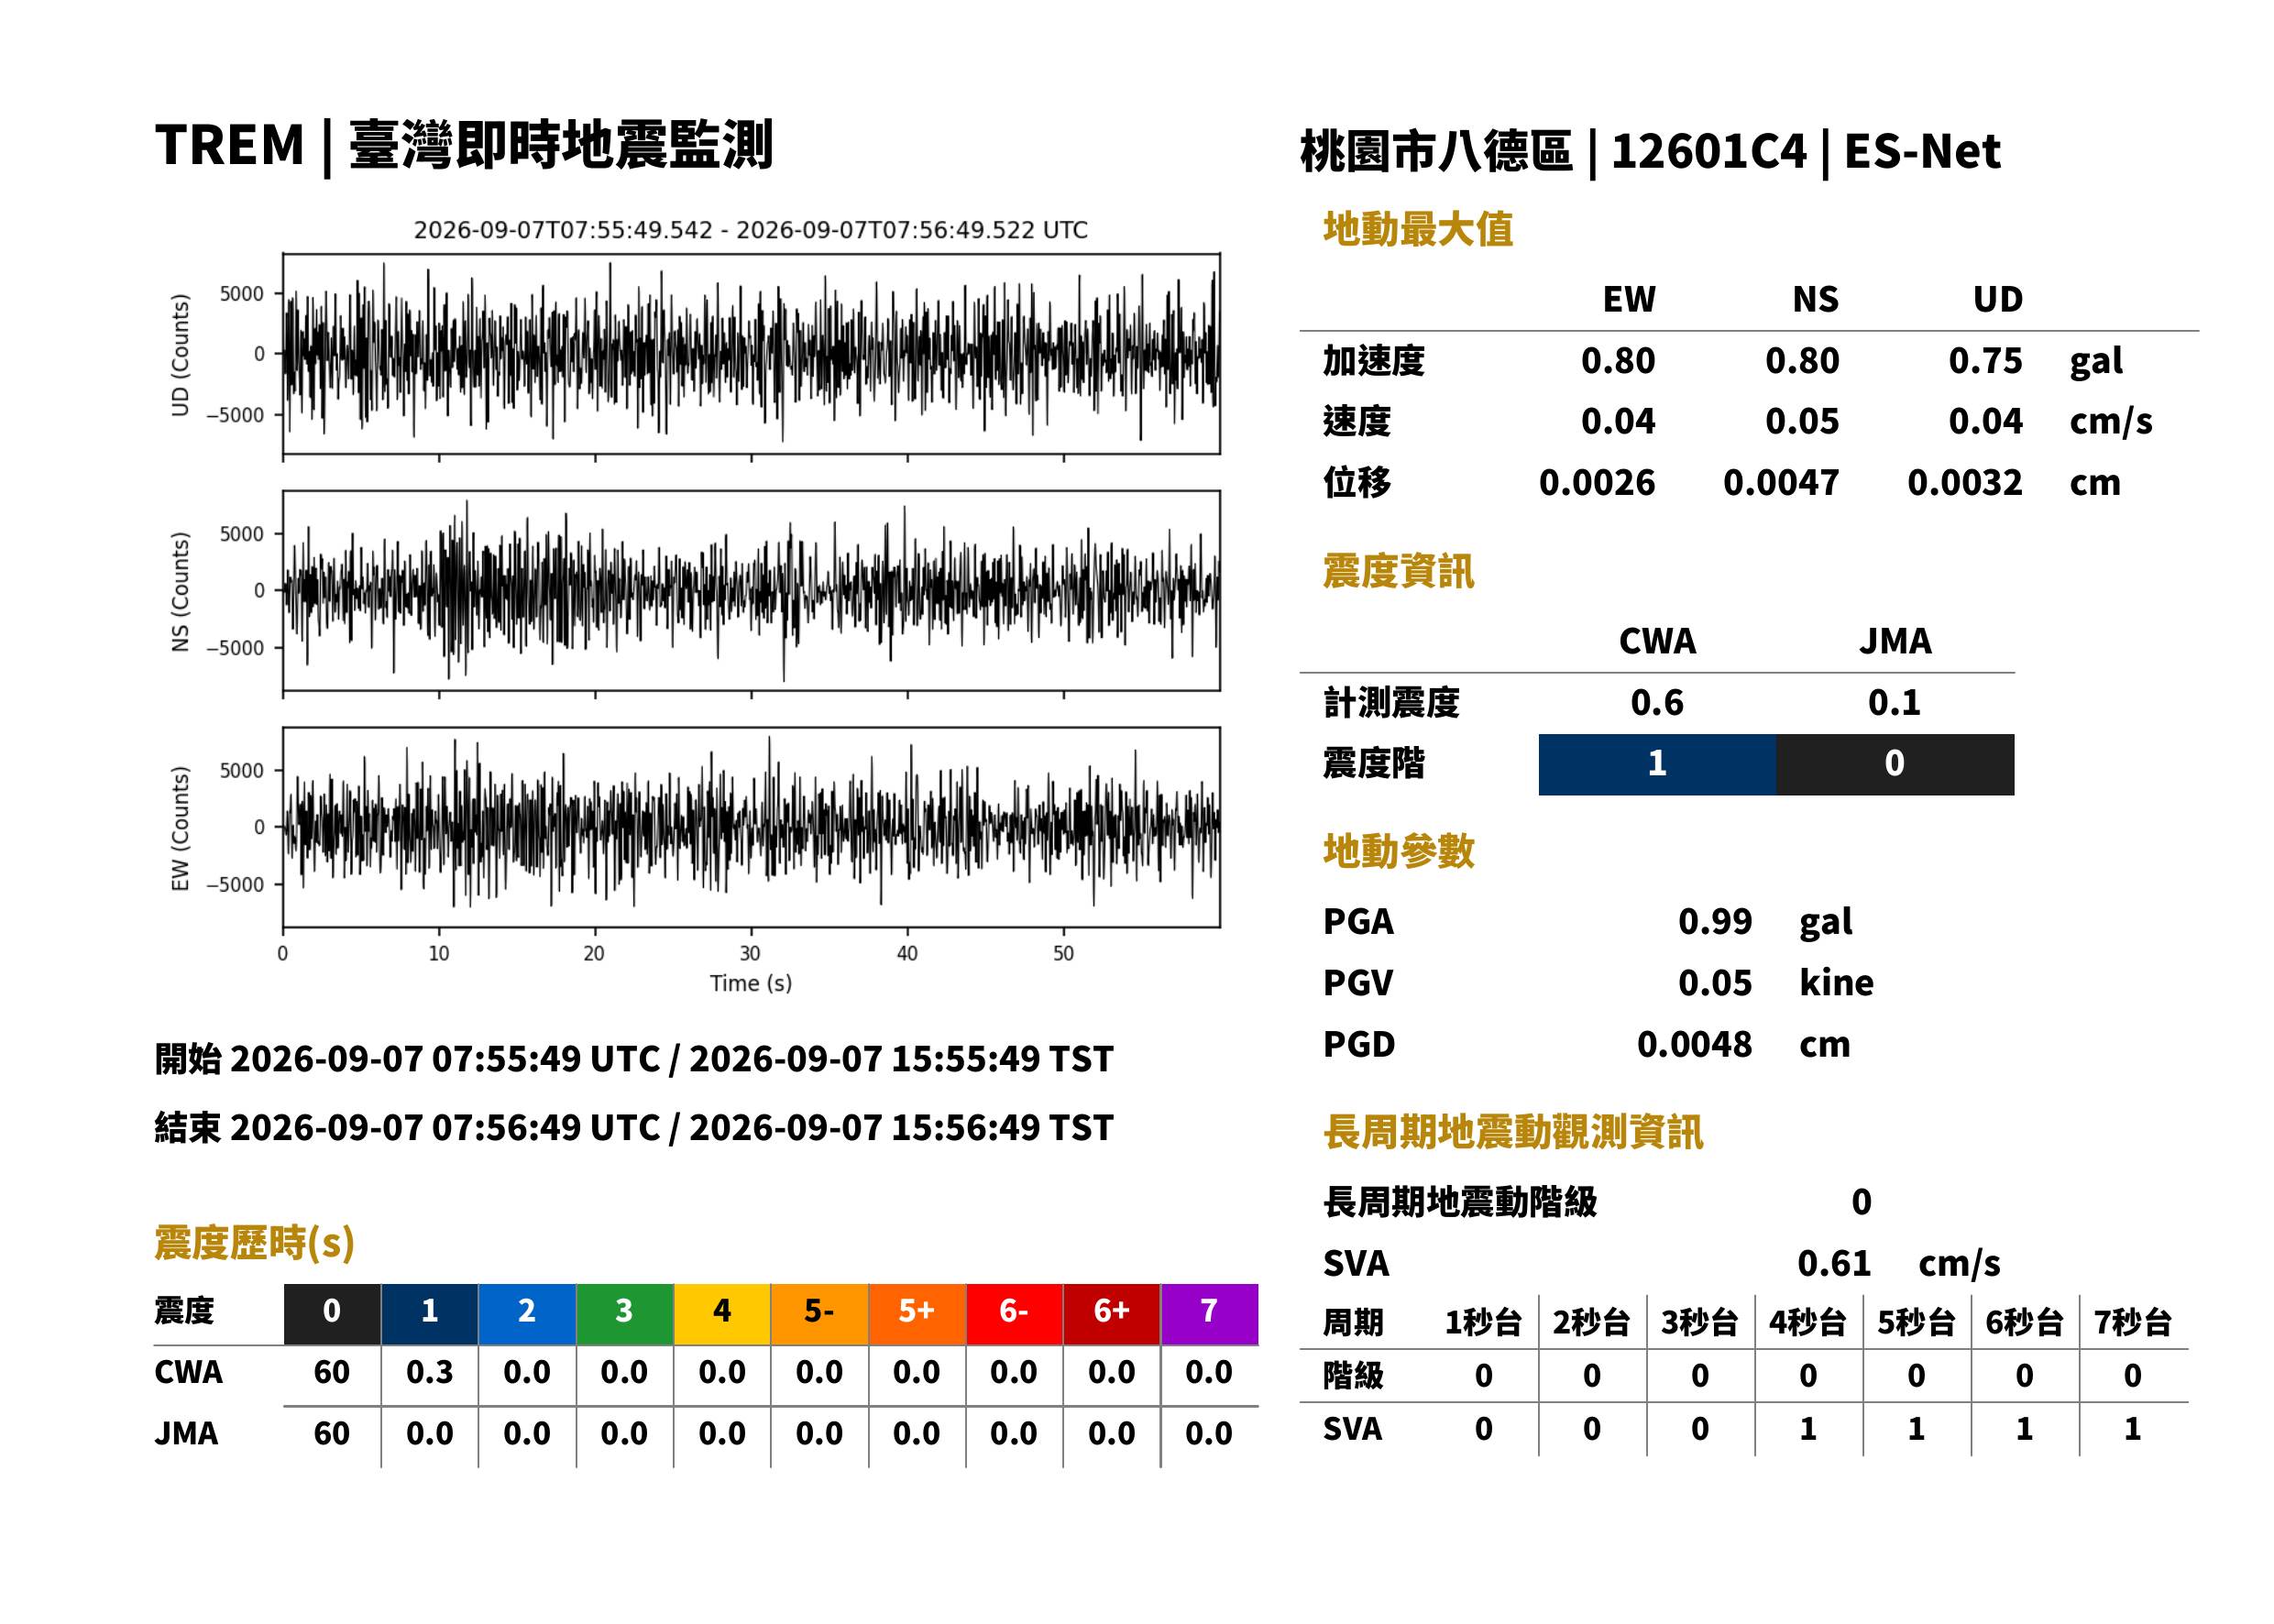Click the TREM 臺灣即時地震監測 title
This screenshot has width=2274, height=1624.
tap(464, 146)
